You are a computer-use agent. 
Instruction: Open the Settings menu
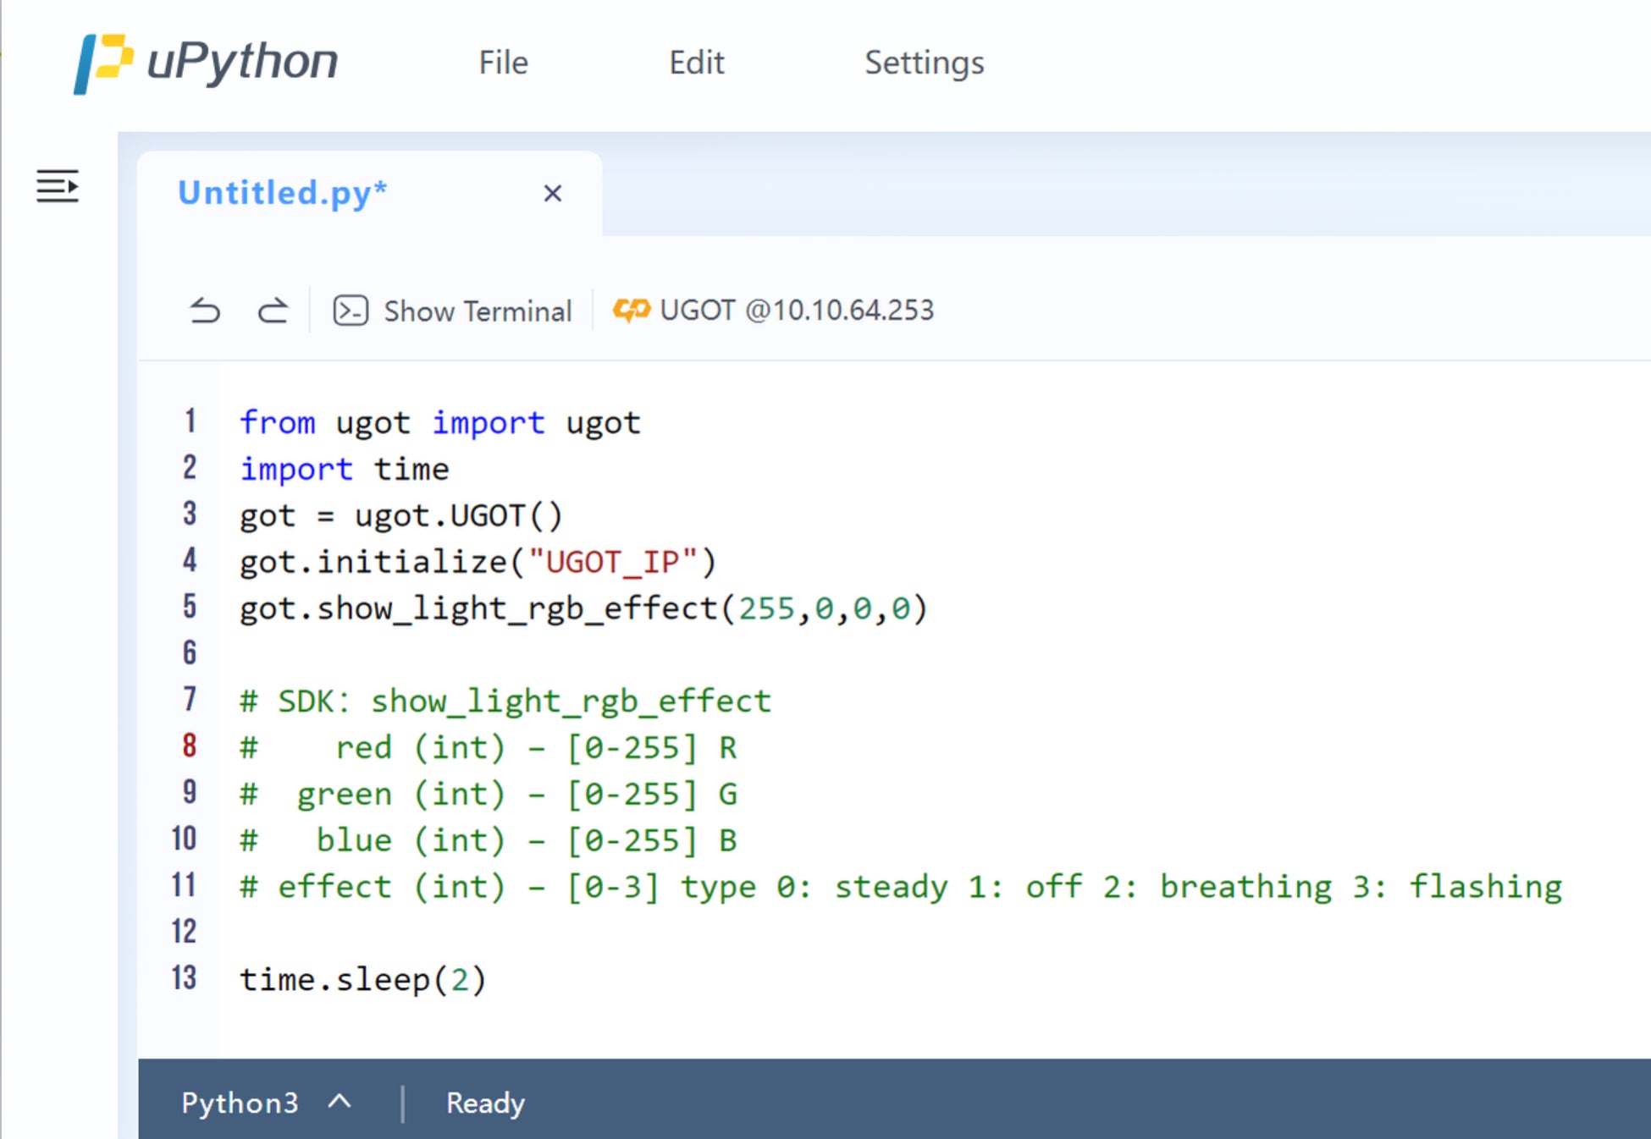tap(924, 63)
